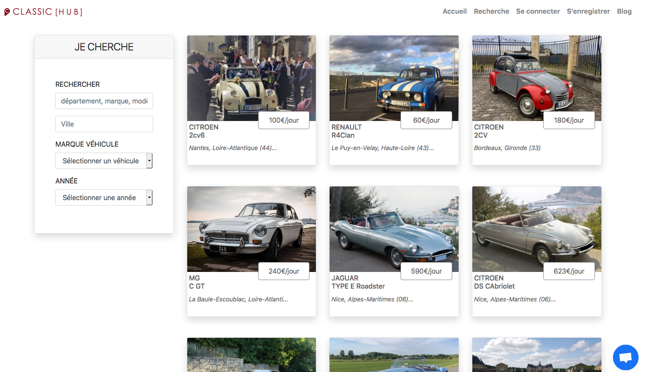Click the La Baule-Escoublac location text
Image resolution: width=648 pixels, height=372 pixels.
click(x=239, y=299)
